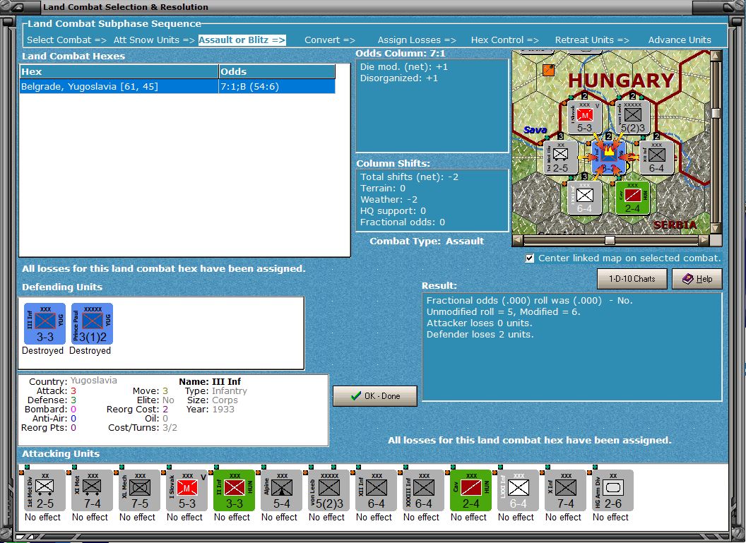Image resolution: width=746 pixels, height=543 pixels.
Task: Click the Advance Units subphase step
Action: (680, 40)
